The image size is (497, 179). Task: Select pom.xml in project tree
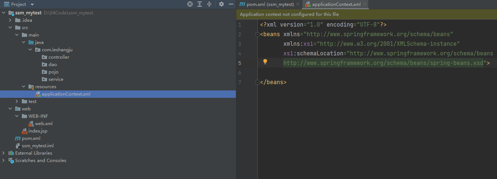tap(31, 138)
